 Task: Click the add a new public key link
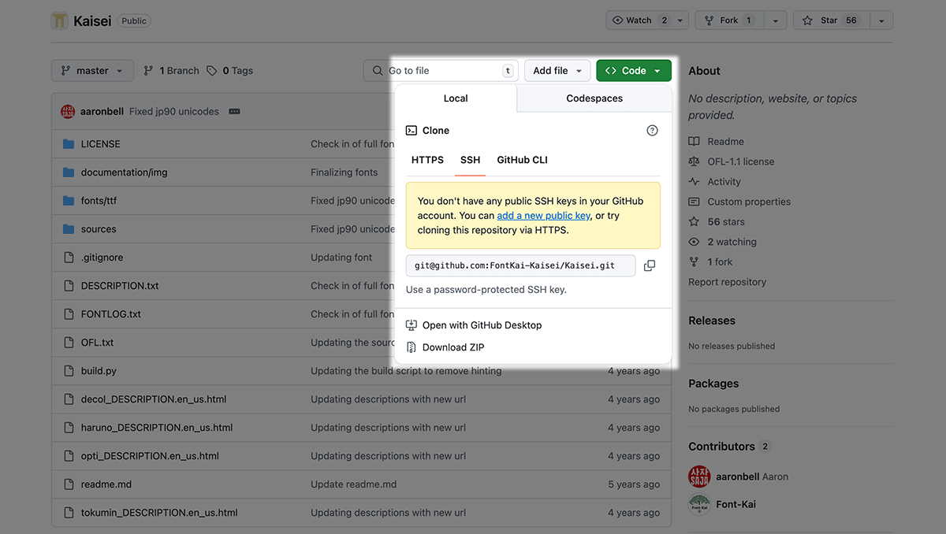[543, 216]
